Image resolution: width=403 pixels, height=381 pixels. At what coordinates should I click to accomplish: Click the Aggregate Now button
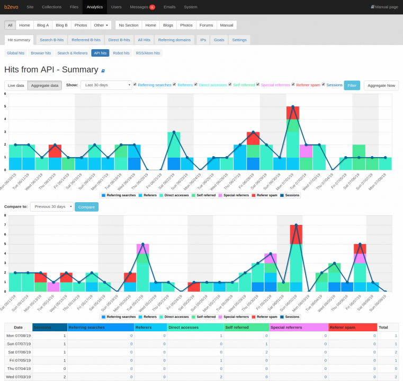(381, 86)
